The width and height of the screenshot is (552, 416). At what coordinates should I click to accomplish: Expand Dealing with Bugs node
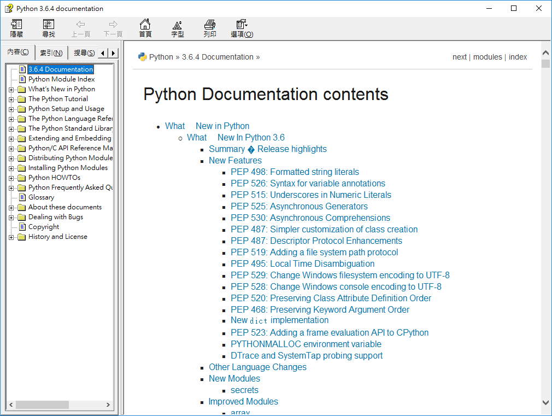pos(11,218)
